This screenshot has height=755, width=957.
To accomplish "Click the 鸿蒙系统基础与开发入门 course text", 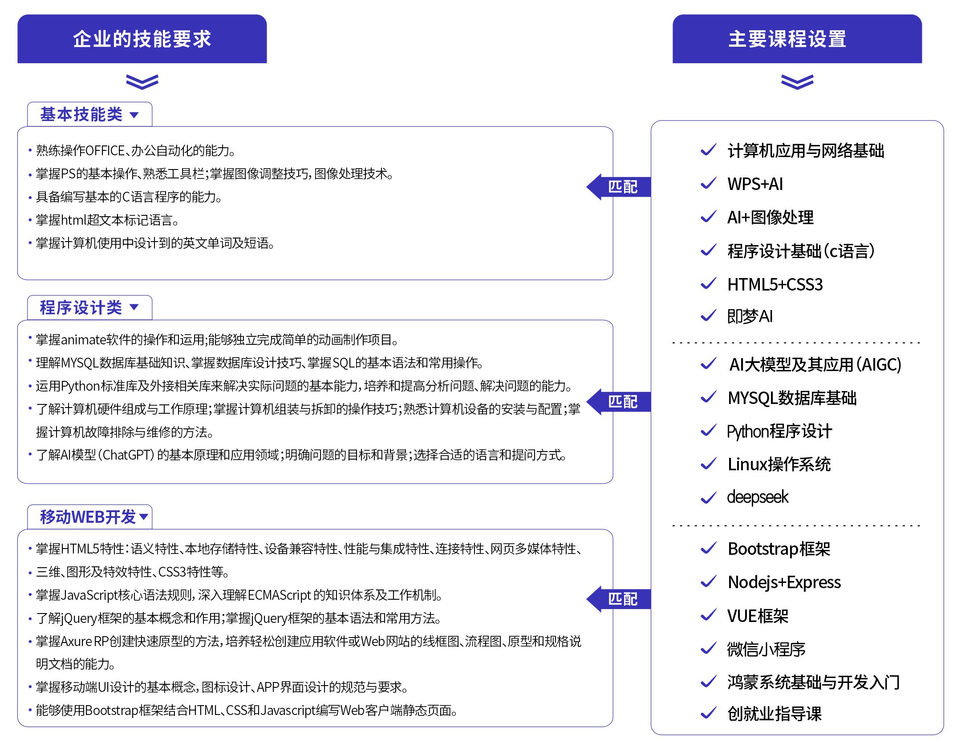I will [813, 682].
